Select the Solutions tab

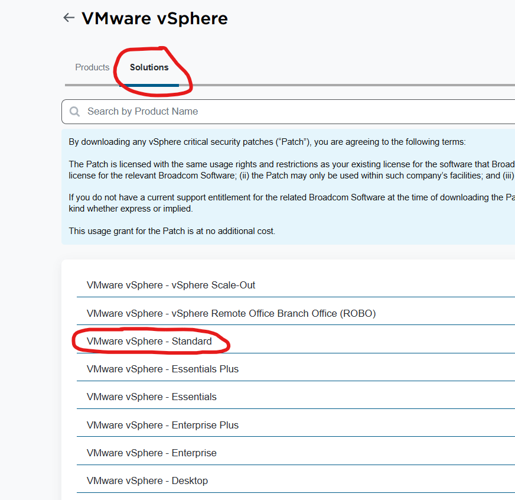(149, 67)
